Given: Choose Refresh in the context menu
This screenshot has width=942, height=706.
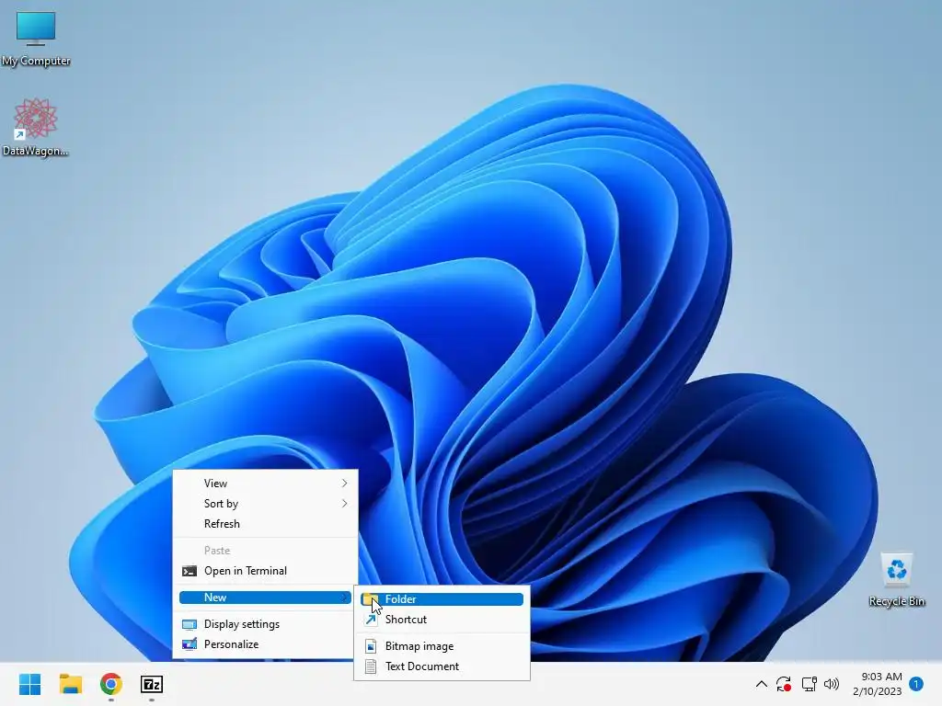Looking at the screenshot, I should pos(266,523).
